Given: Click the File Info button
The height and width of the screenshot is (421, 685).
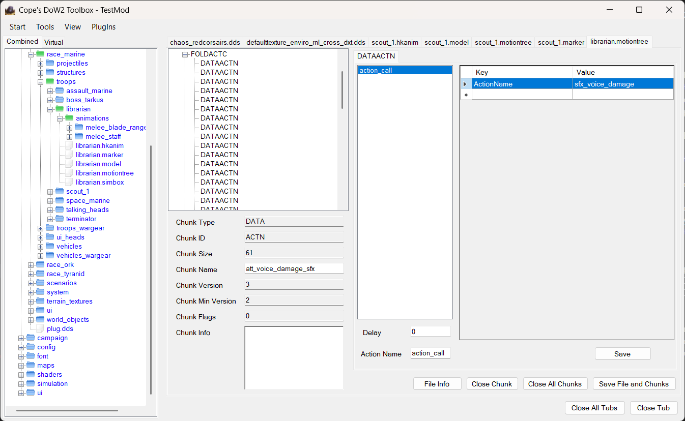Looking at the screenshot, I should [437, 384].
